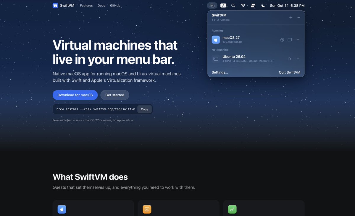Show the macOS 27 VM window

click(x=290, y=40)
